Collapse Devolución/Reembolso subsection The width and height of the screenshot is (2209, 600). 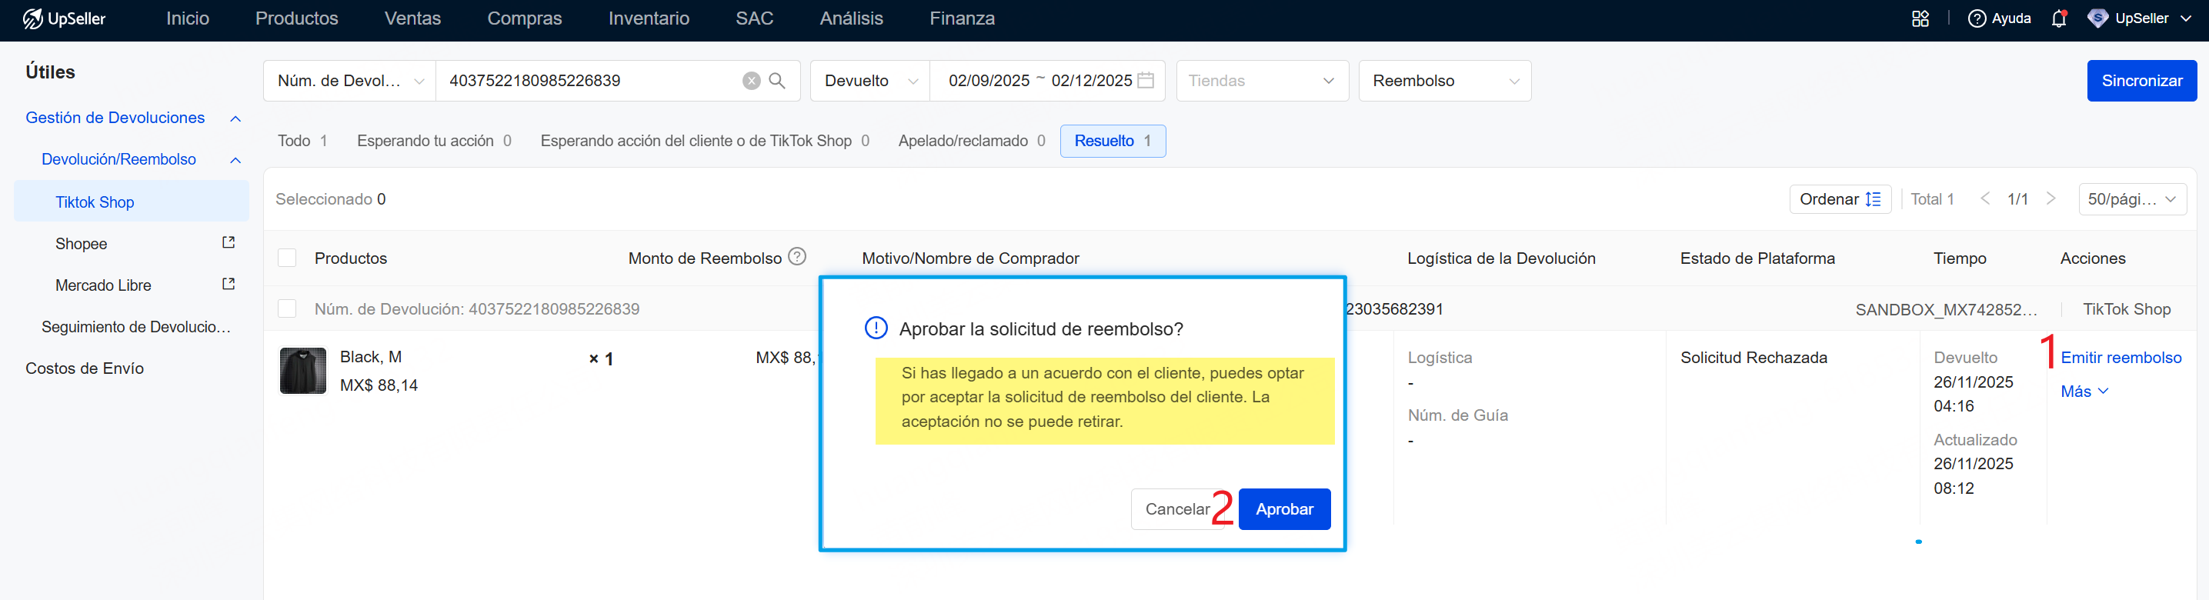tap(235, 160)
